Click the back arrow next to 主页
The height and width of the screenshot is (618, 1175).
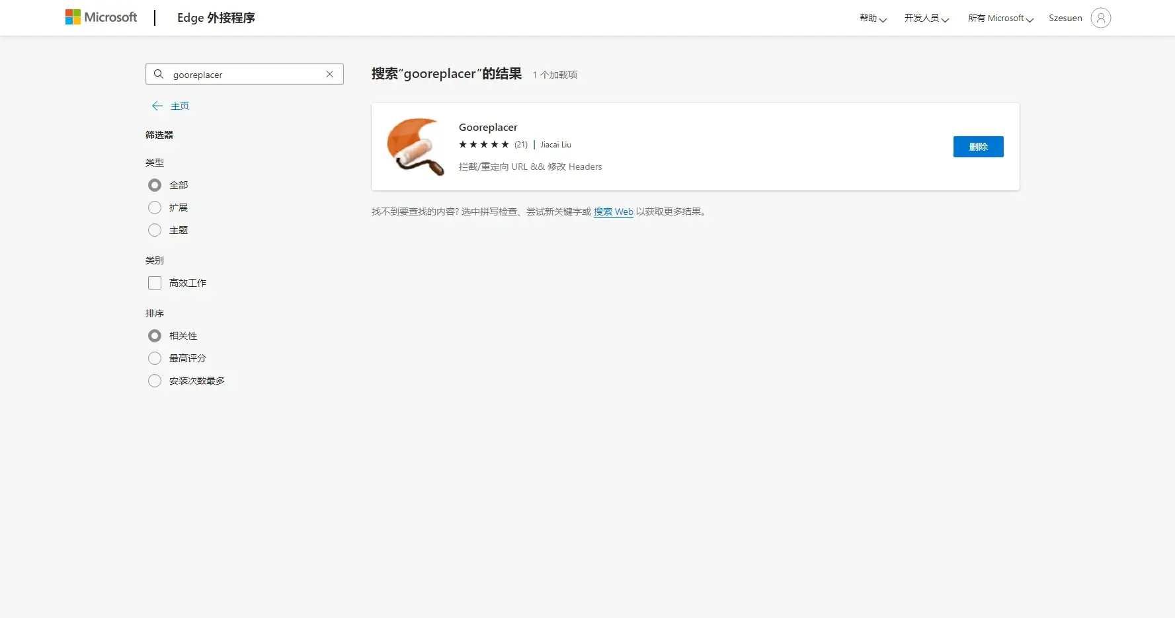click(x=157, y=105)
